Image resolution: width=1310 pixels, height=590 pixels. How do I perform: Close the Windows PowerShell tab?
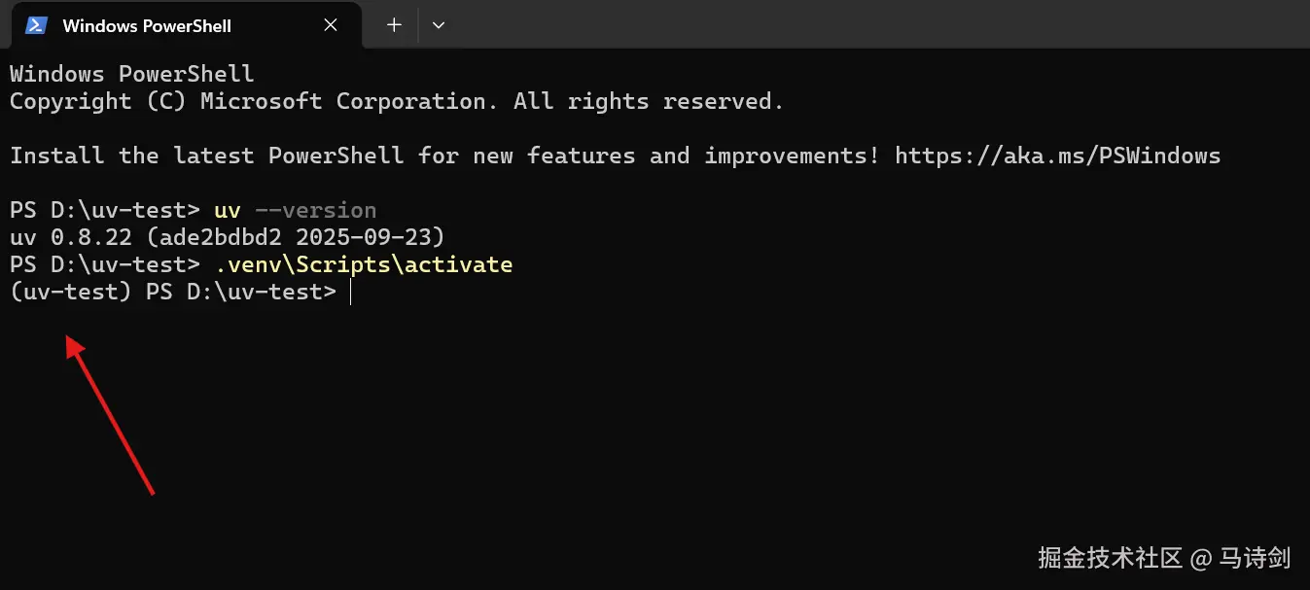[331, 25]
